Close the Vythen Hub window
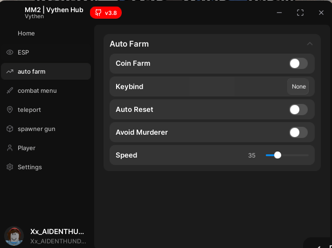332x248 pixels. click(321, 13)
